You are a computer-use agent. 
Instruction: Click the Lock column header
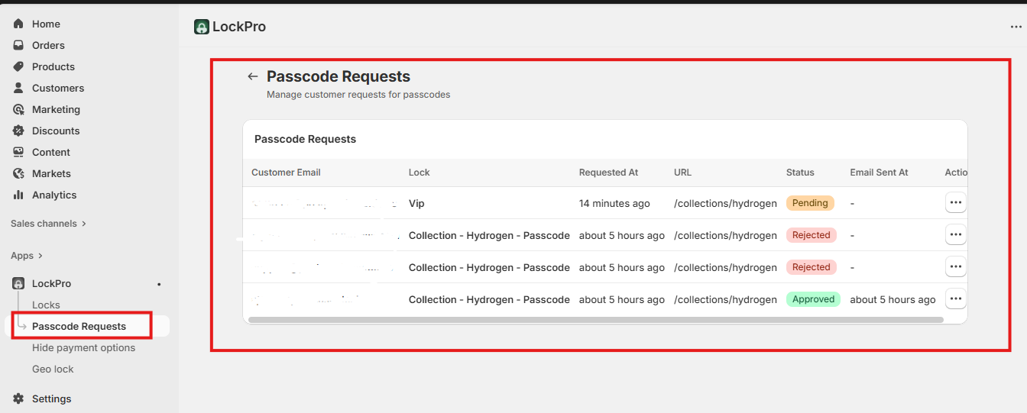click(420, 173)
